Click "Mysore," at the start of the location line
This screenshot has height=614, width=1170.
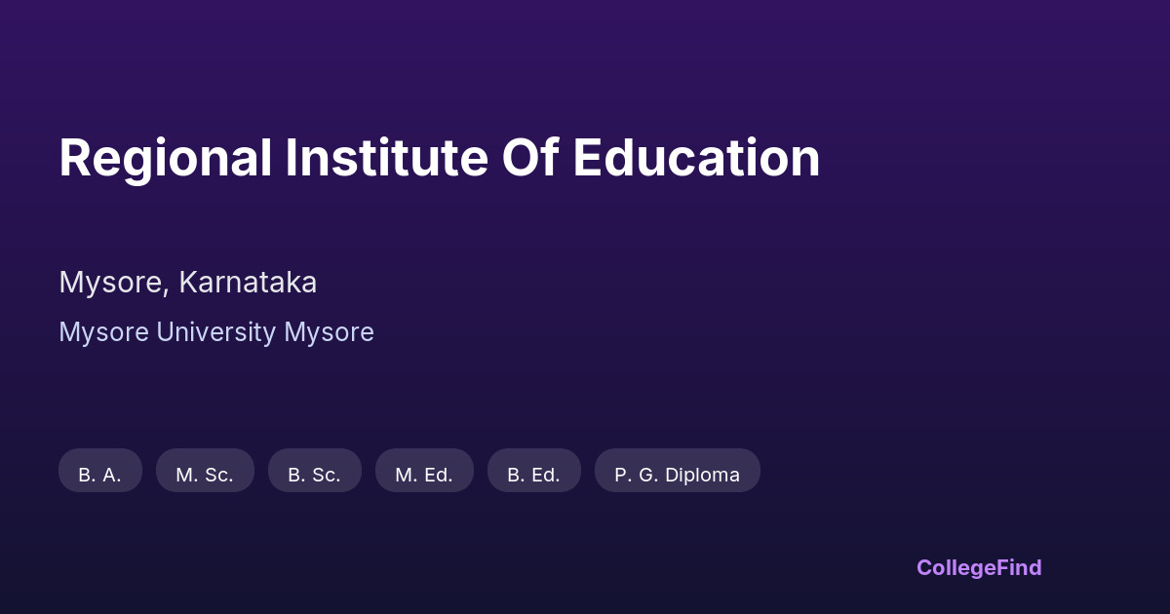(x=114, y=283)
